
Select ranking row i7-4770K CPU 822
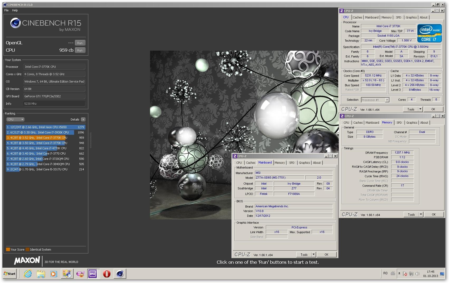(46, 148)
